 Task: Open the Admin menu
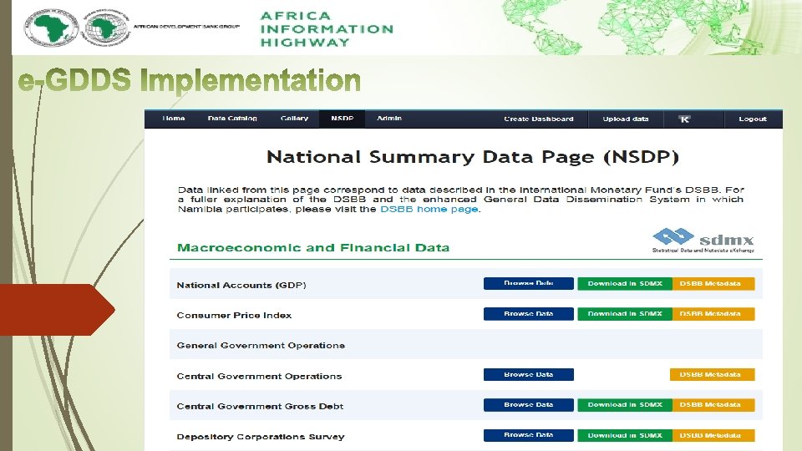click(x=389, y=119)
